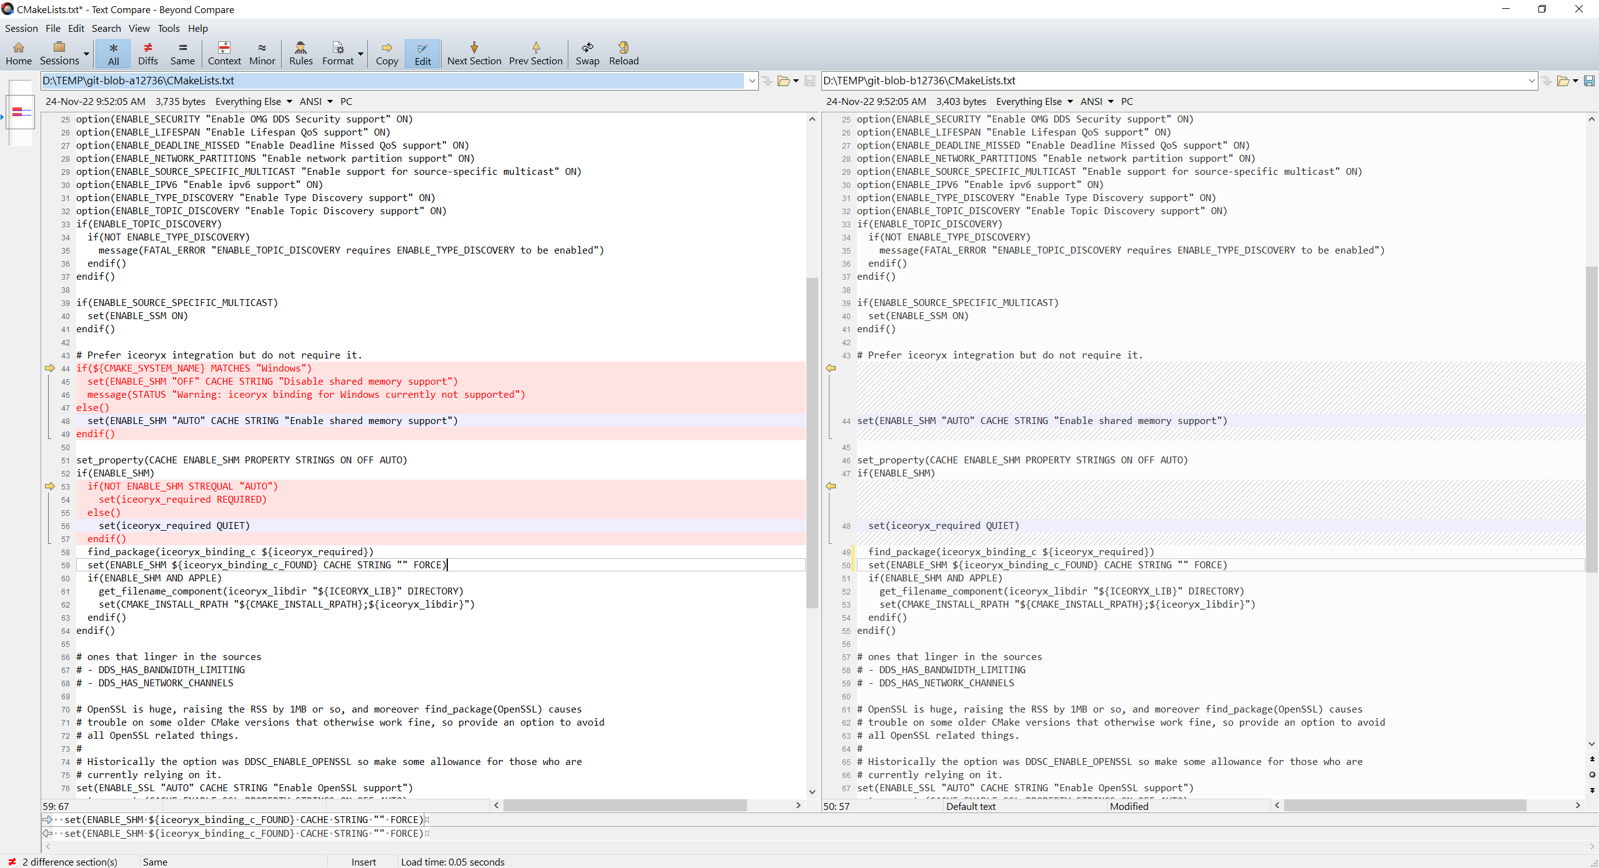
Task: Open the Tools menu
Action: click(168, 28)
